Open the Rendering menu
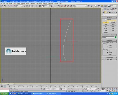The image size is (118, 95). coord(45,3)
